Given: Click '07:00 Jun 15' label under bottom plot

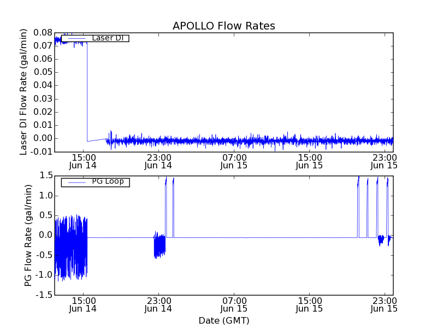Looking at the screenshot, I should tap(234, 304).
